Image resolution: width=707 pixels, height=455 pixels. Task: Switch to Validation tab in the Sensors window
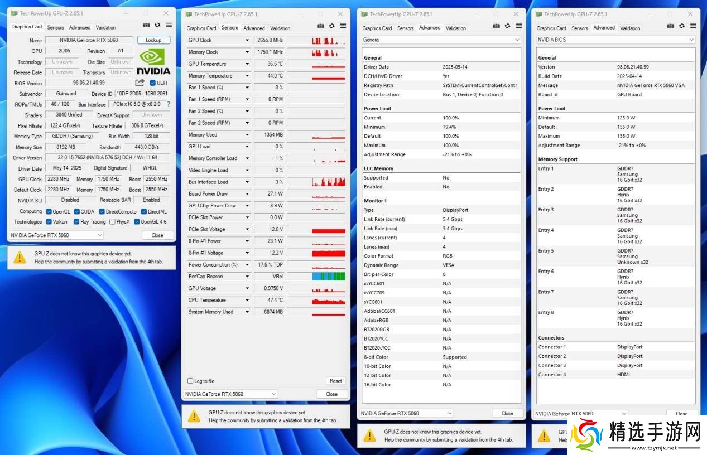pos(280,28)
